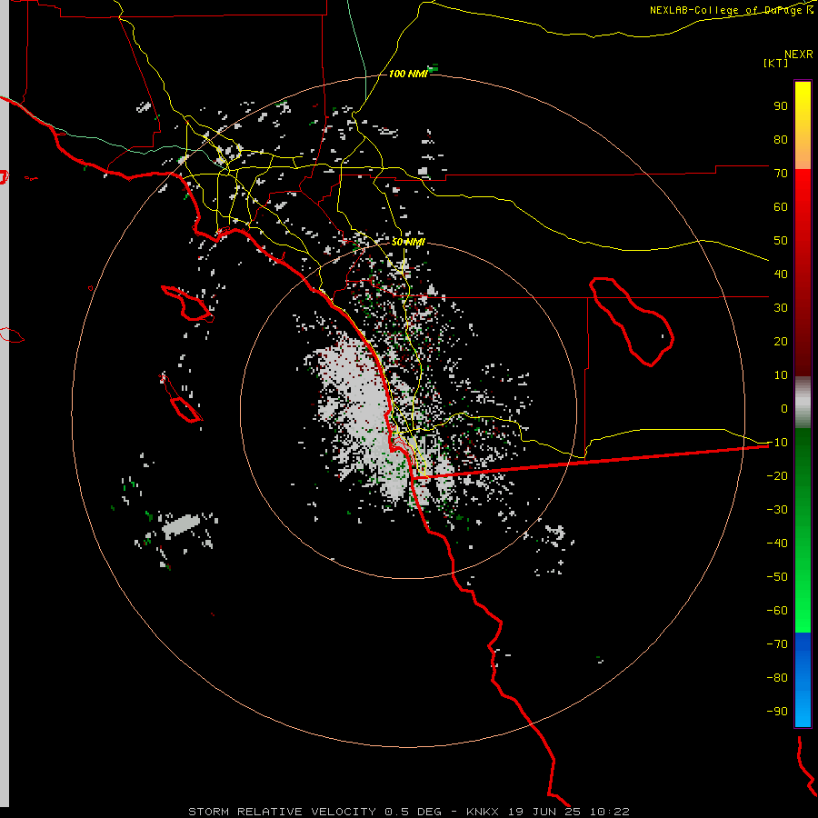Click the 0.5 DEG elevation text
The height and width of the screenshot is (818, 818).
tap(414, 812)
